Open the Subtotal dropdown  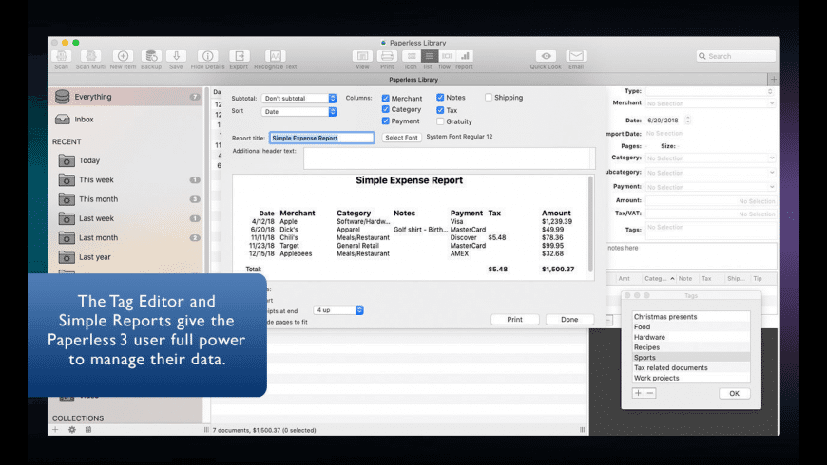click(299, 99)
